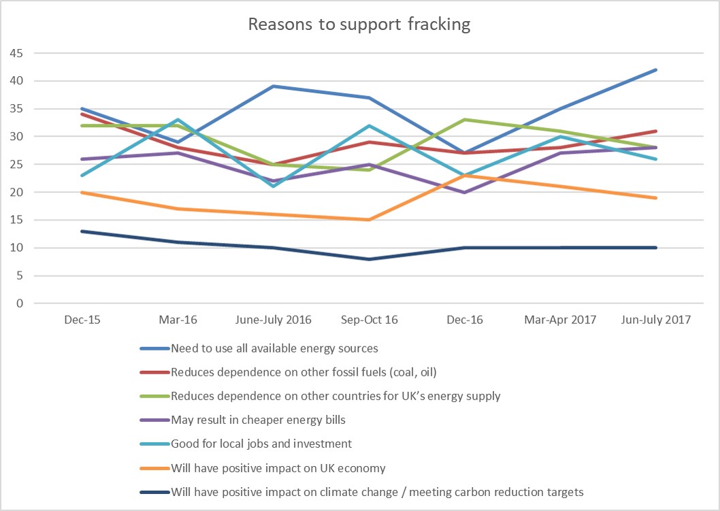720x511 pixels.
Task: Click the "Sep-Oct 16" x-axis label
Action: coord(370,320)
